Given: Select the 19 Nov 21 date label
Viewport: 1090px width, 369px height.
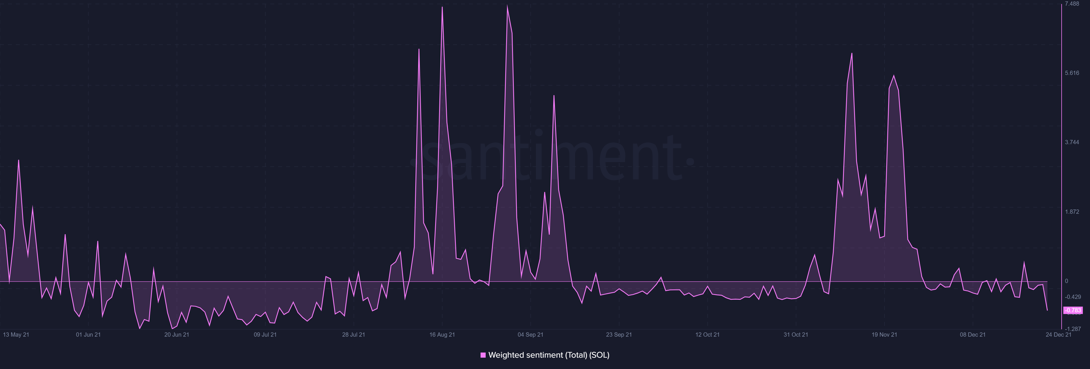Looking at the screenshot, I should click(884, 334).
